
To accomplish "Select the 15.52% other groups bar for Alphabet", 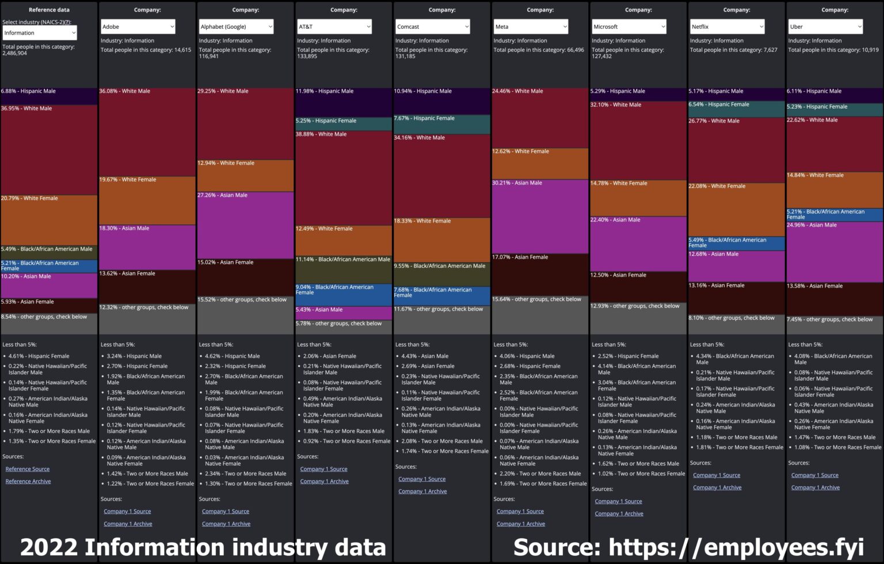I will 246,315.
